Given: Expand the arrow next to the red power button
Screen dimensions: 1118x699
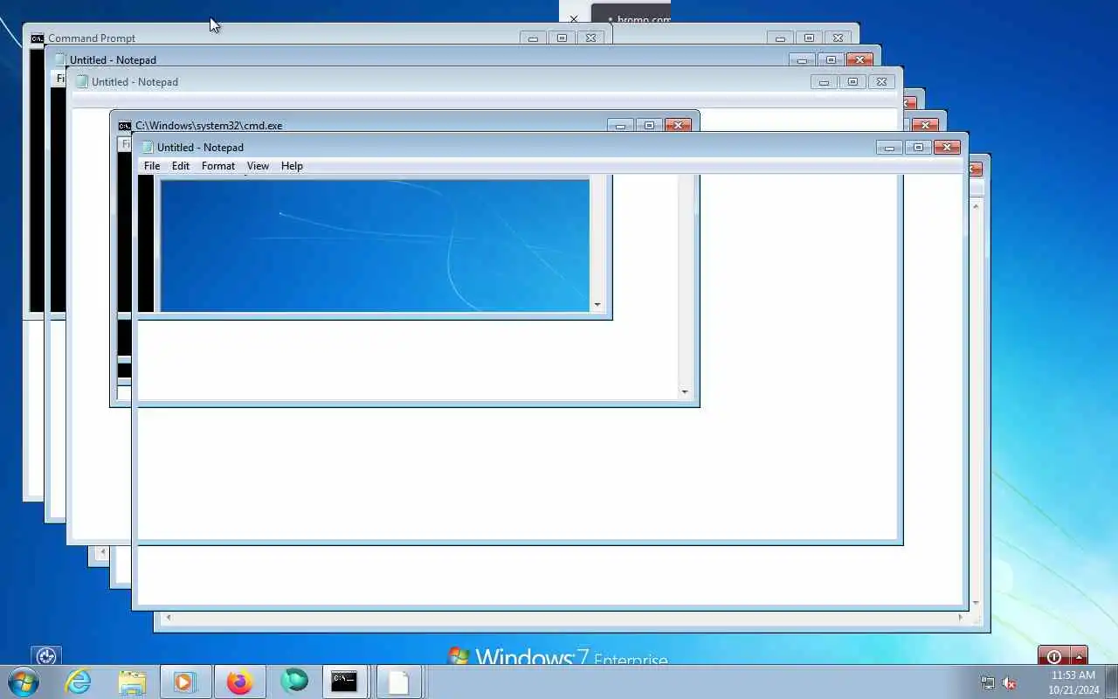Looking at the screenshot, I should (x=1079, y=656).
